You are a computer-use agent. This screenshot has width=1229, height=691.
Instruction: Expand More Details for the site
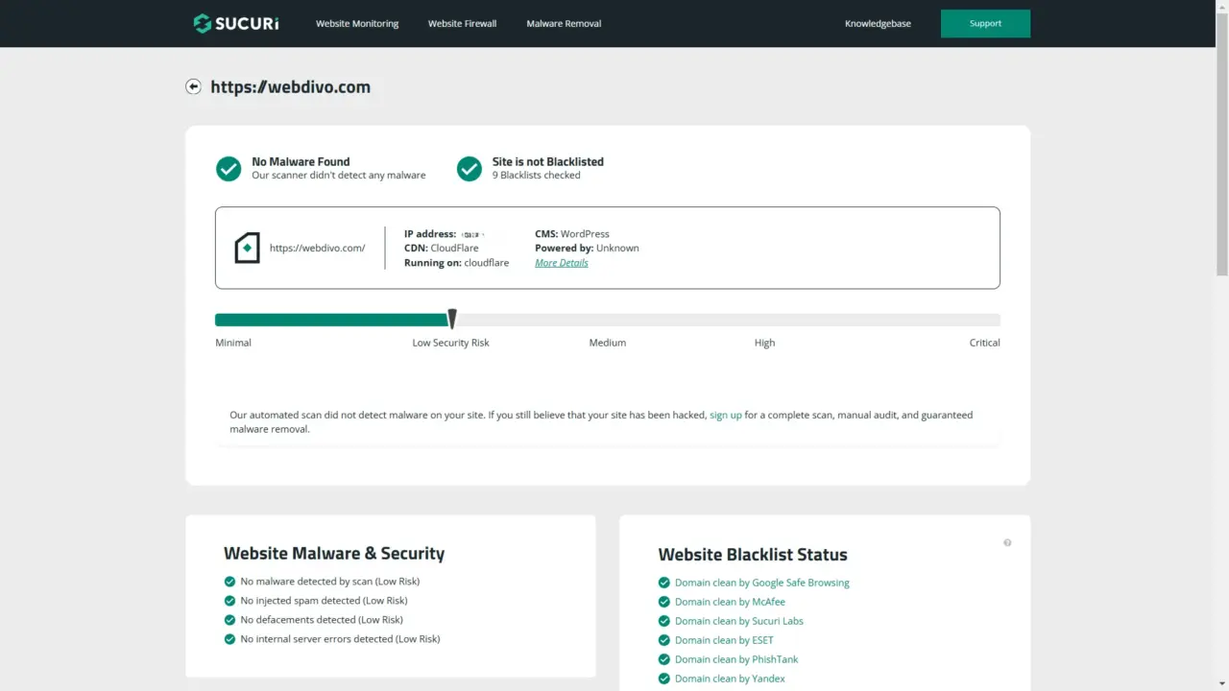(562, 263)
